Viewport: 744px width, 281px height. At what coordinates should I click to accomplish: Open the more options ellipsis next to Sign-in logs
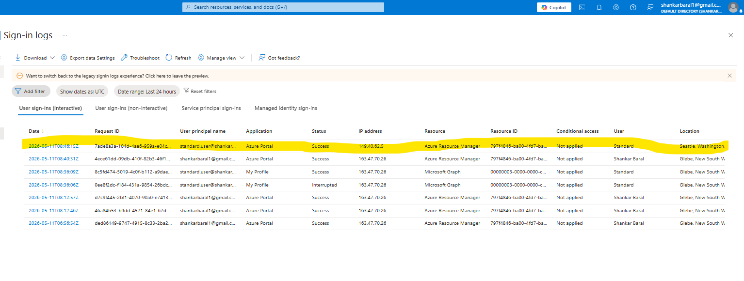[65, 35]
